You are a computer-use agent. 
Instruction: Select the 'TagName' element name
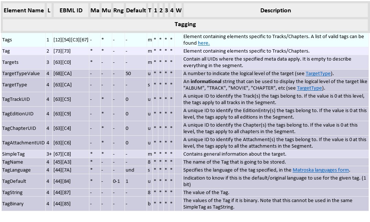tap(12, 162)
